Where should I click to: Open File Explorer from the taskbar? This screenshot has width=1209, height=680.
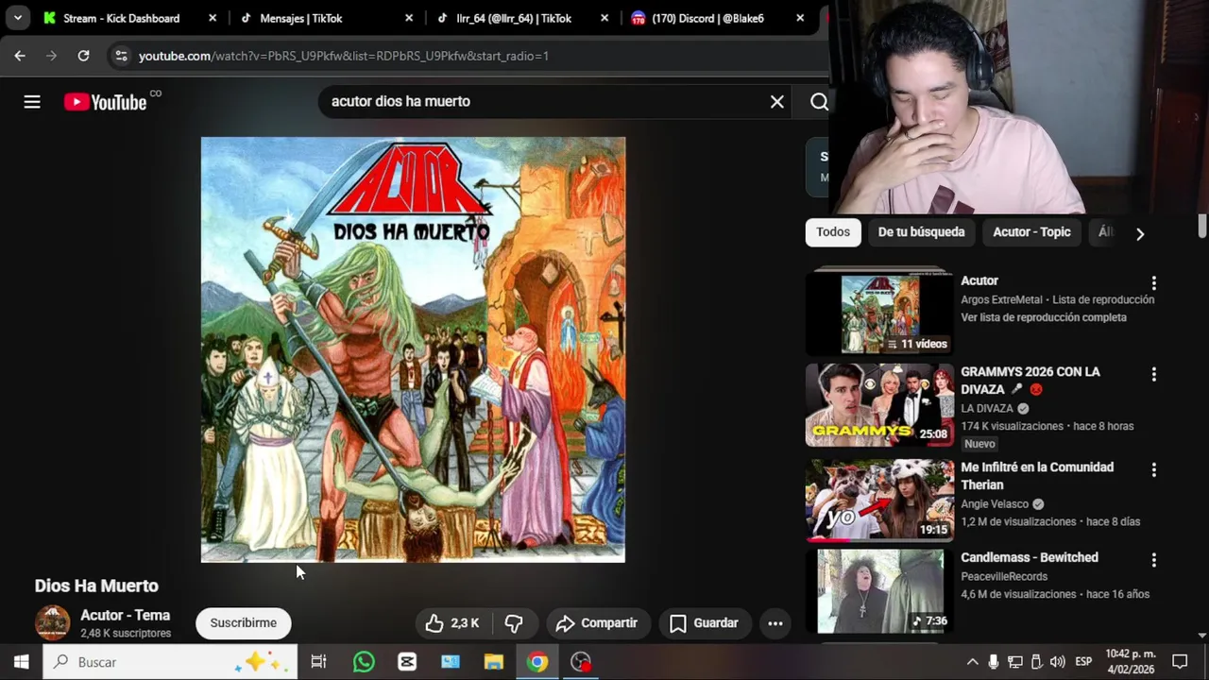[494, 662]
